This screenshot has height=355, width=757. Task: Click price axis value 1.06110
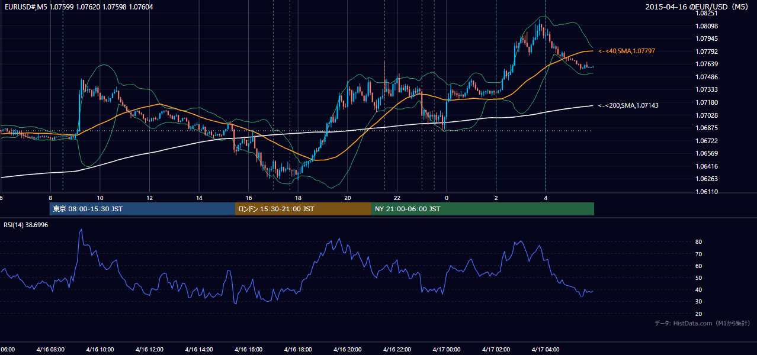tap(707, 192)
